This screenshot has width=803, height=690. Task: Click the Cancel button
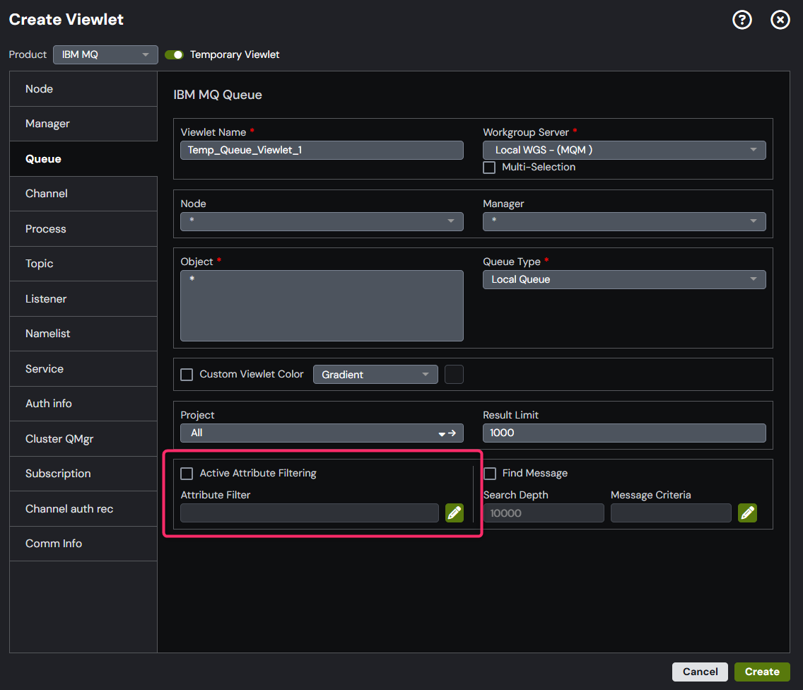point(700,672)
